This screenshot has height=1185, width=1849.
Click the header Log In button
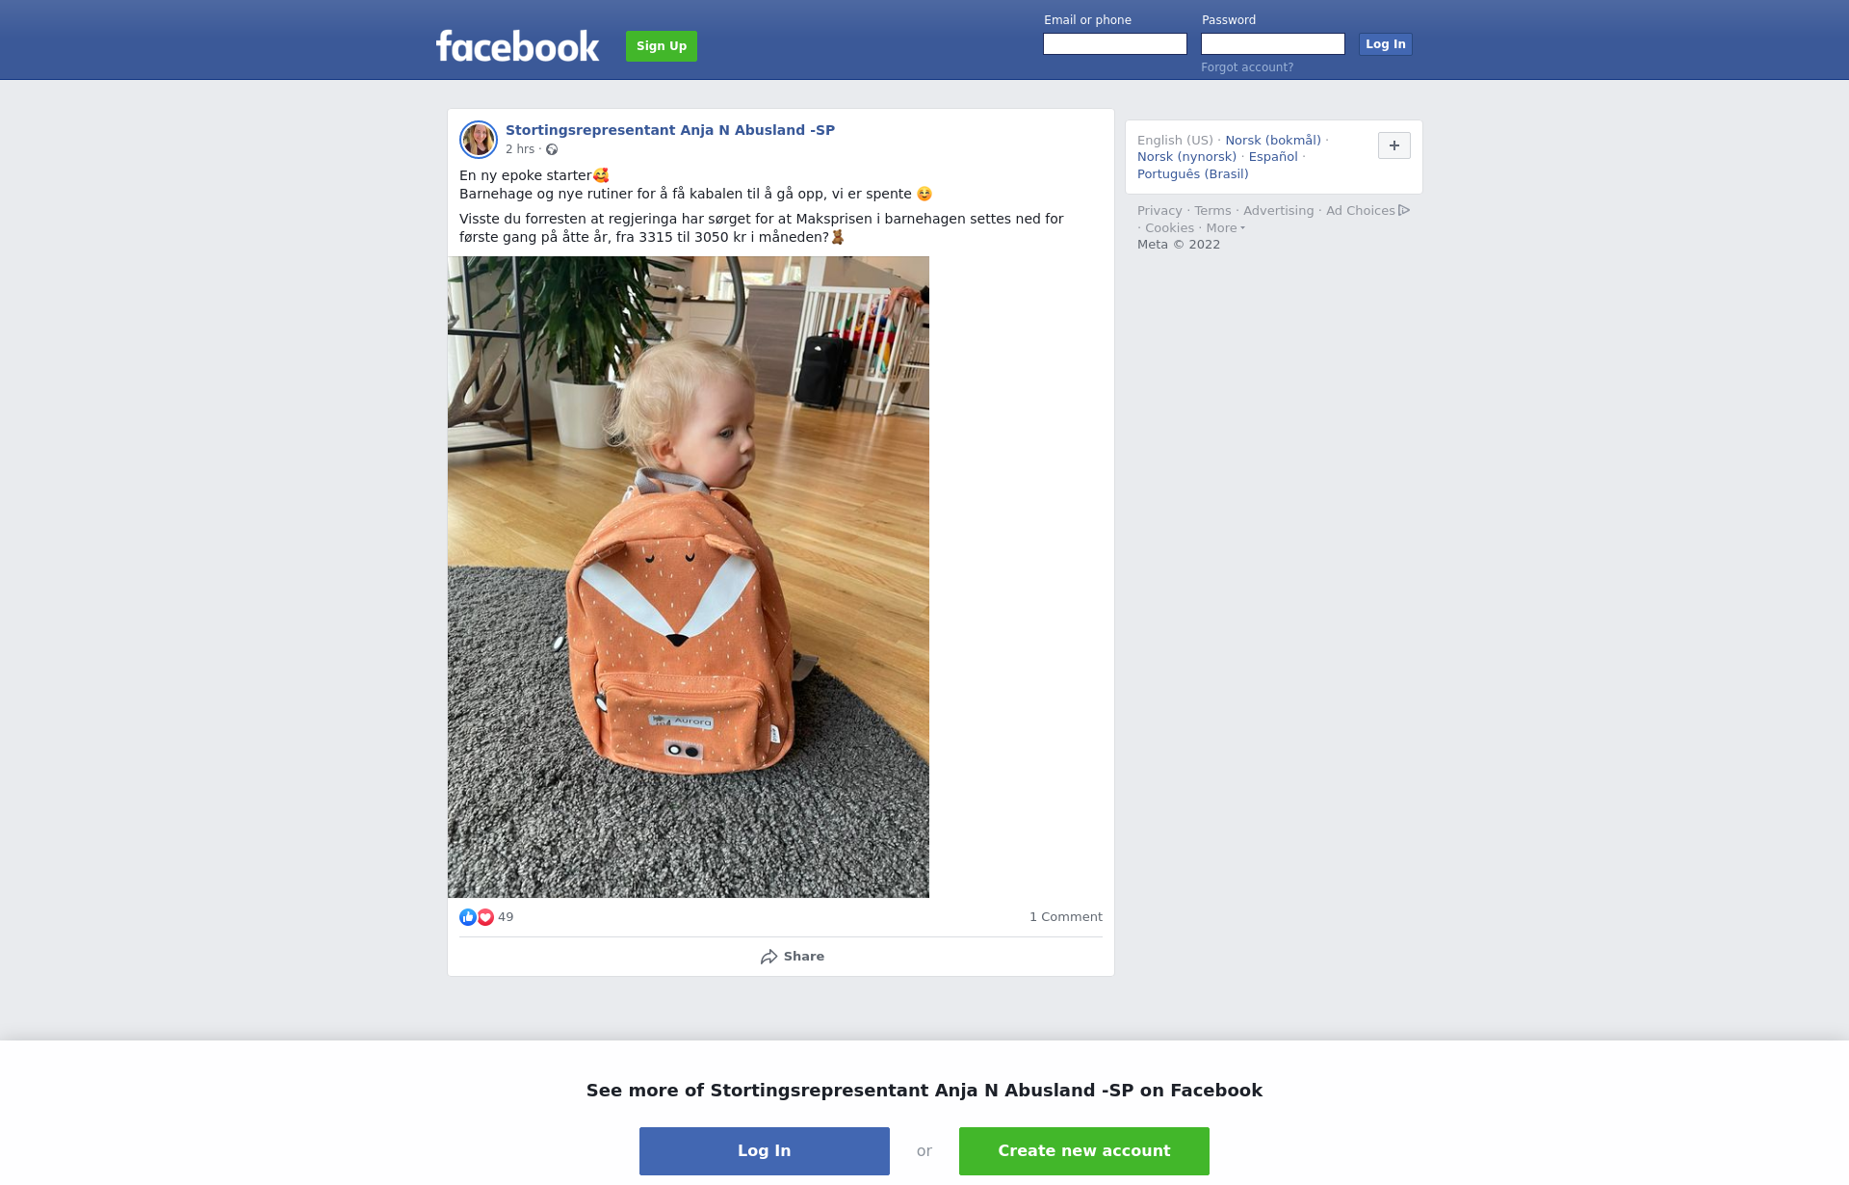click(x=1386, y=44)
